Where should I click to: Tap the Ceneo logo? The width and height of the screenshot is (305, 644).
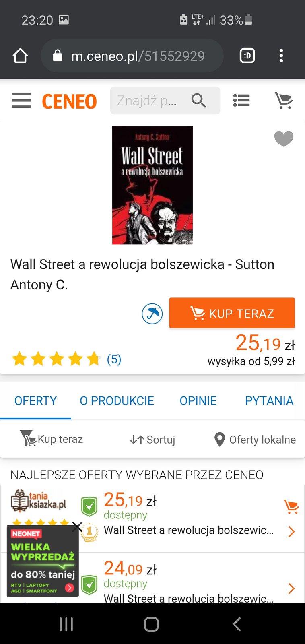point(69,101)
